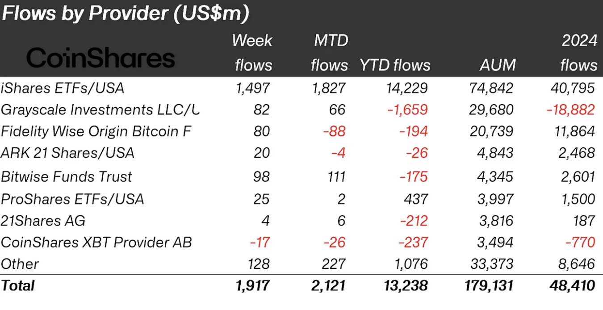Select the CoinShares XBT Provider AB row label
Screen dimensions: 603x310
(x=96, y=243)
